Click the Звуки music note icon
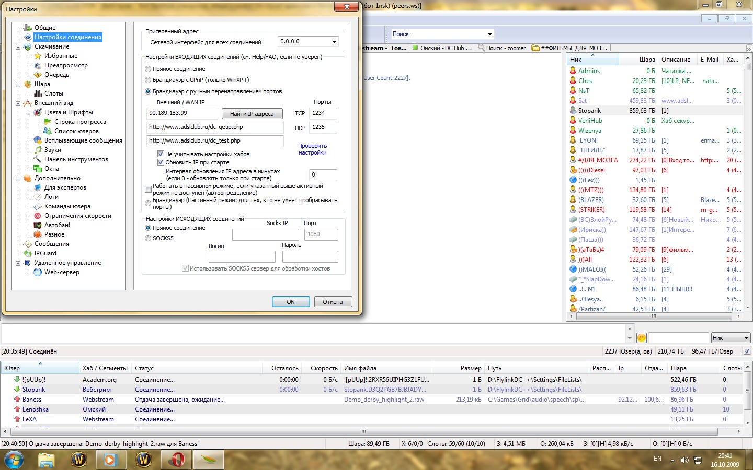Viewport: 753px width, 470px height. [x=38, y=150]
